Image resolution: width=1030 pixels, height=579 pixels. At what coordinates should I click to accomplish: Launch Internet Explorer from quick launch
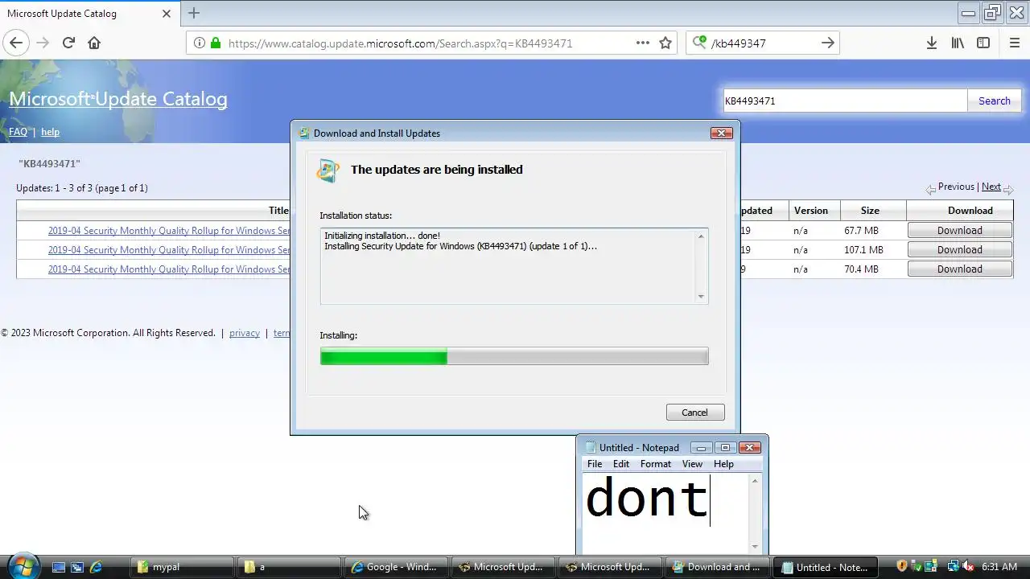[97, 567]
